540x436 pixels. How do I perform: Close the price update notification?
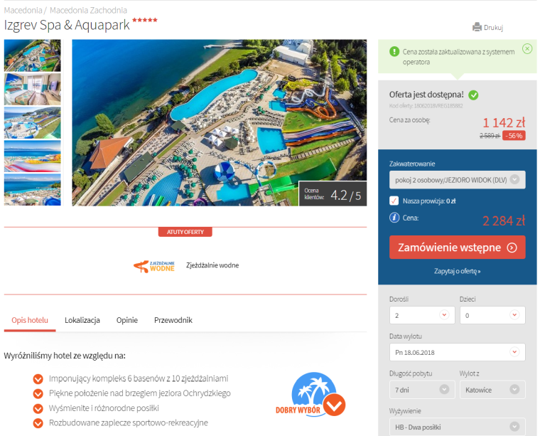526,48
